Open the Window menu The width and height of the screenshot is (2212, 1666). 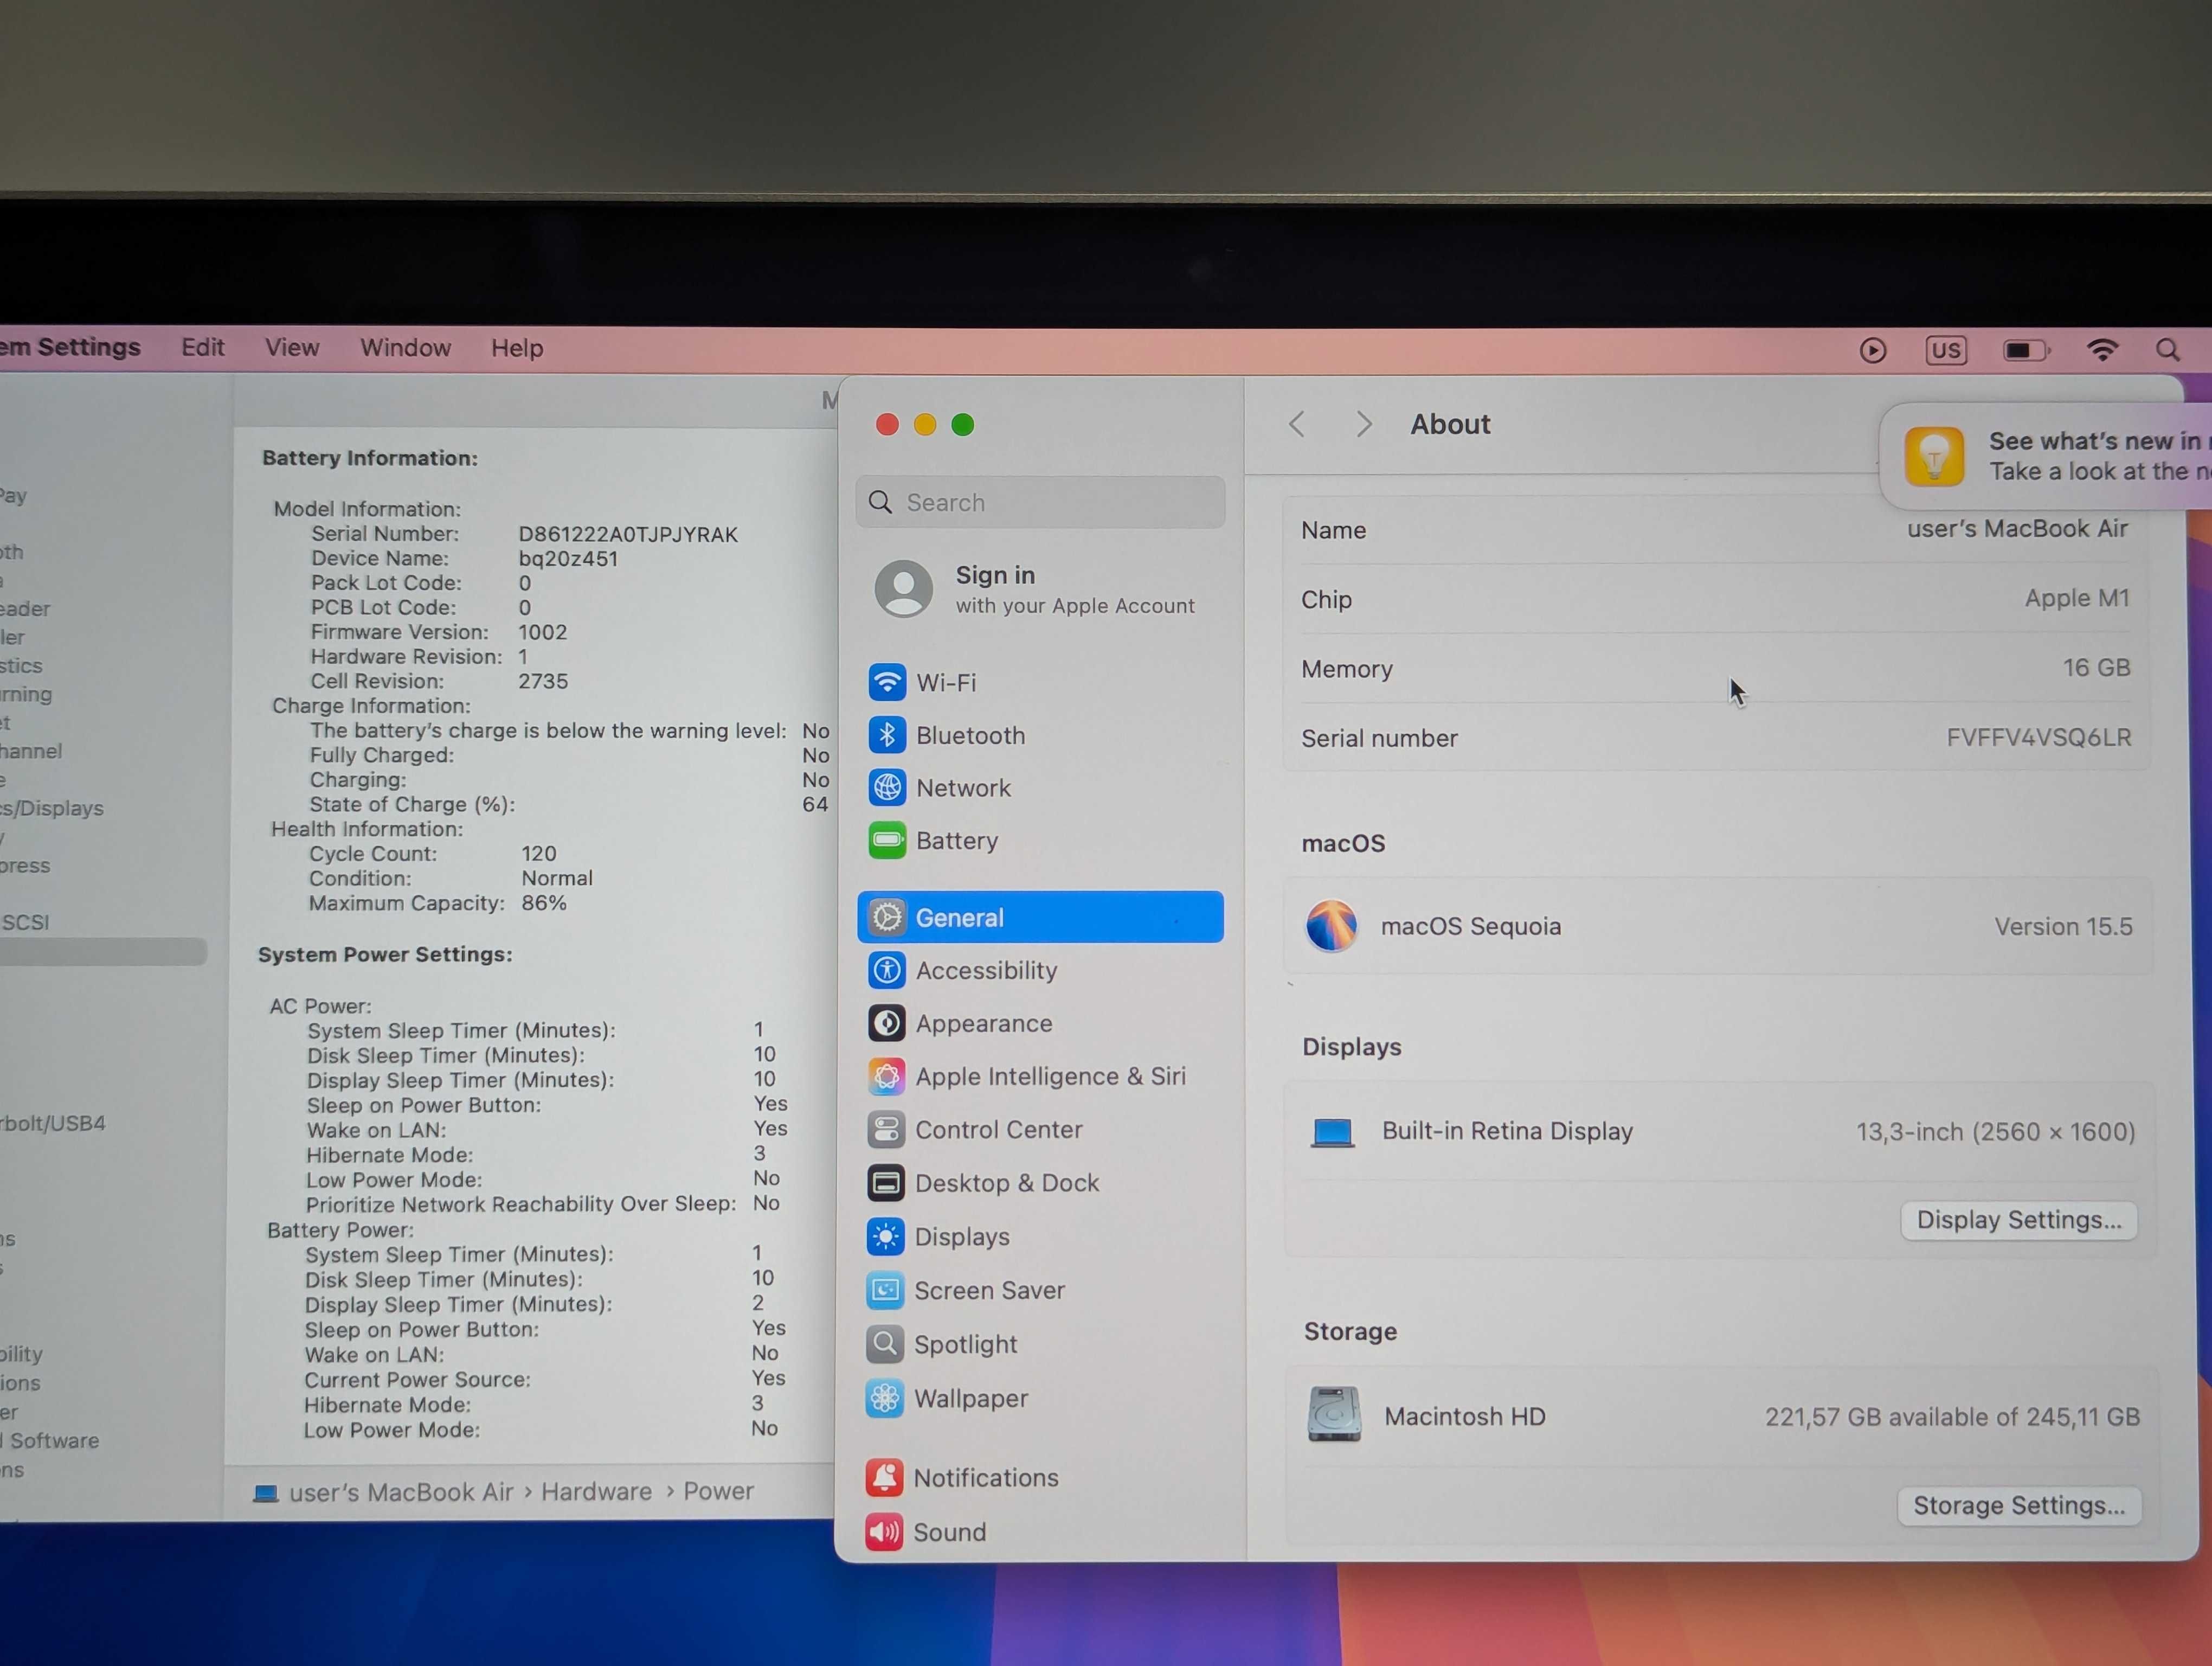[x=405, y=348]
